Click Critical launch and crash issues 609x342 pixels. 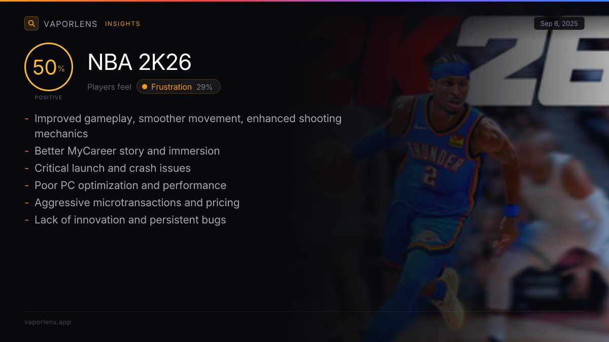click(x=113, y=168)
